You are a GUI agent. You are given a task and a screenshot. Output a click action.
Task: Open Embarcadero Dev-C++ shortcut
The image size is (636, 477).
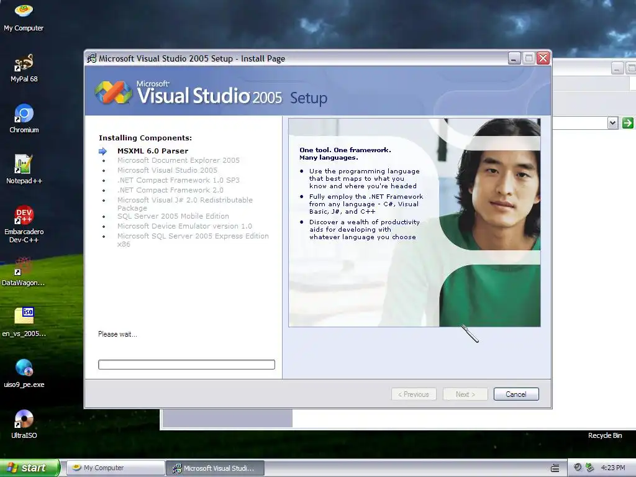pos(24,224)
